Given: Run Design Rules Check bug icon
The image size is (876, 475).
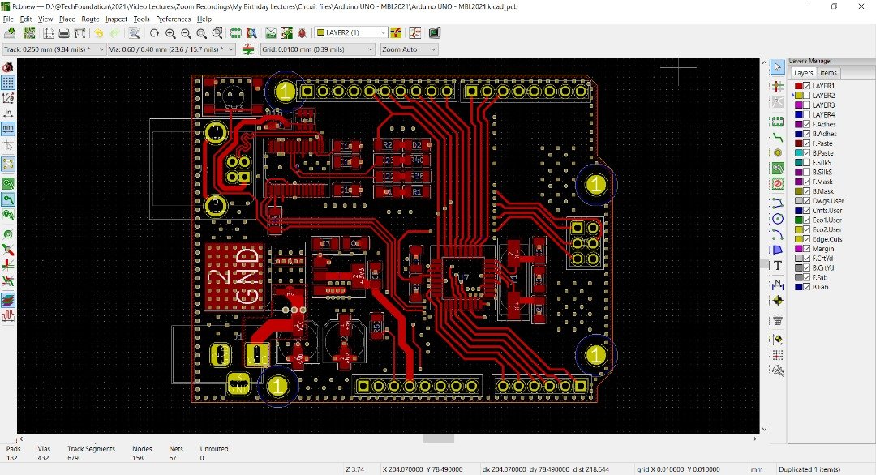Looking at the screenshot, I should (303, 33).
